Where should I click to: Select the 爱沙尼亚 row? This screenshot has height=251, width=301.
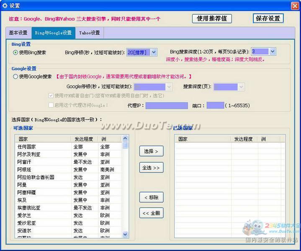(69, 223)
